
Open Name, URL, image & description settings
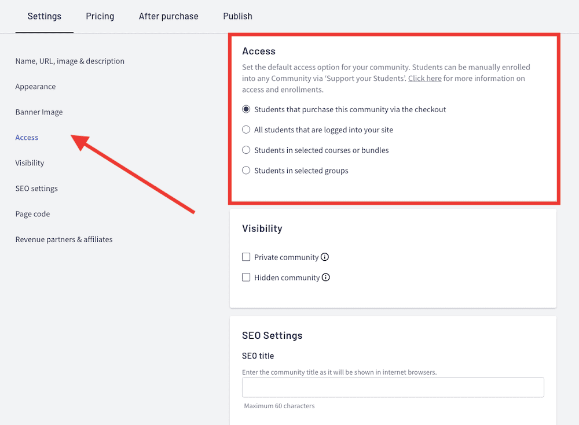tap(69, 61)
